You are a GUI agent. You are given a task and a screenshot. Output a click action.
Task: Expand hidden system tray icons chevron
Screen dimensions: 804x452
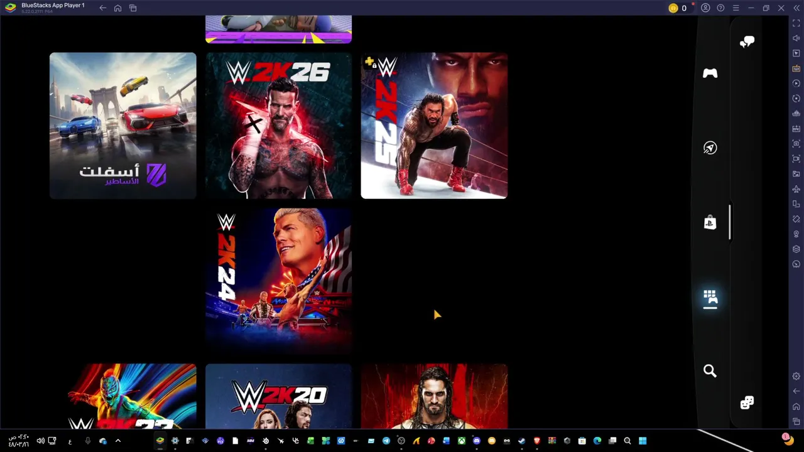click(x=117, y=441)
